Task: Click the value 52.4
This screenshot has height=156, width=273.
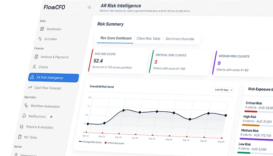Action: coord(98,61)
